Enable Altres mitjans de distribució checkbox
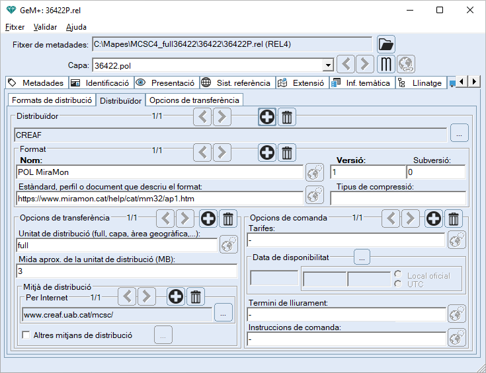This screenshot has width=486, height=373. [26, 335]
